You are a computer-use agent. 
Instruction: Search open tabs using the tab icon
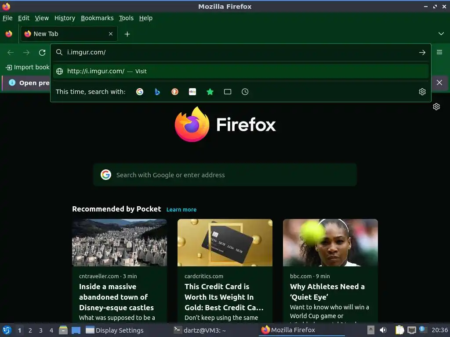click(228, 92)
